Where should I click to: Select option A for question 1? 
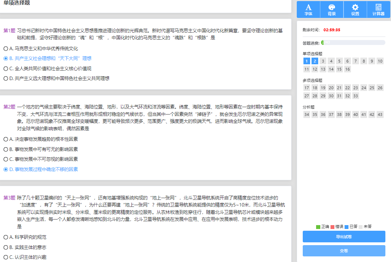tap(6, 48)
